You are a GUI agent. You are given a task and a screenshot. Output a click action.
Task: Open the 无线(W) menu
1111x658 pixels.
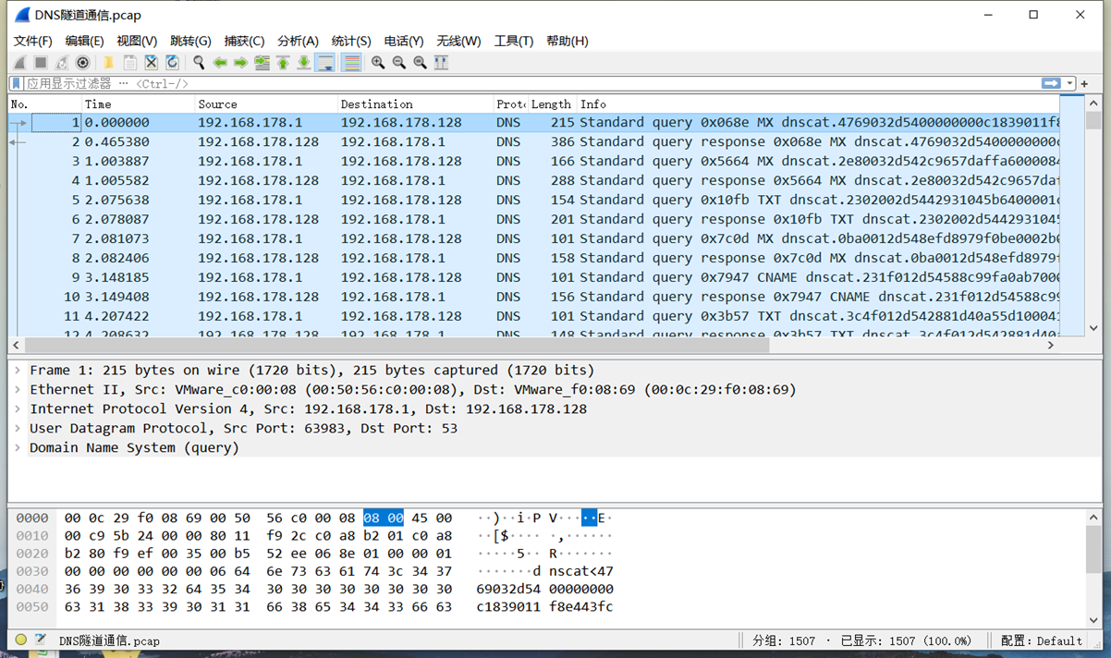(458, 41)
